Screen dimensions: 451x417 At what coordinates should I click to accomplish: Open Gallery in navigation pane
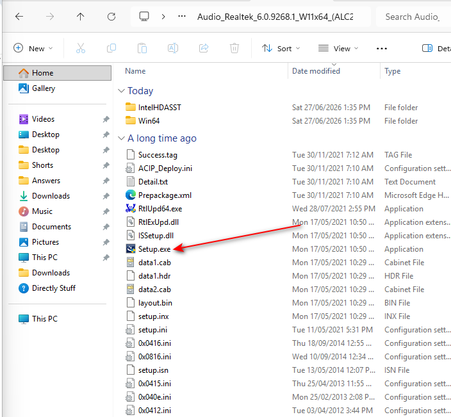(x=44, y=88)
